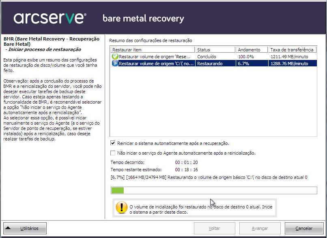Screen dimensions: 327x238
Task: Click the '100.0%' progress cell
Action: tap(246, 57)
